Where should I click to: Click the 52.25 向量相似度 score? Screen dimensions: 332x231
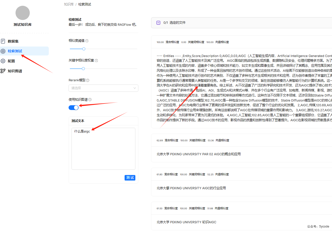coord(218,174)
